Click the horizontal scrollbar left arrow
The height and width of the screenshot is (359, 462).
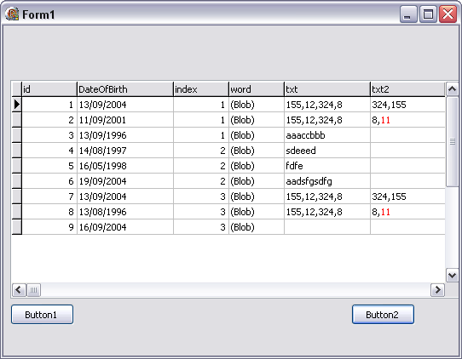pyautogui.click(x=19, y=290)
